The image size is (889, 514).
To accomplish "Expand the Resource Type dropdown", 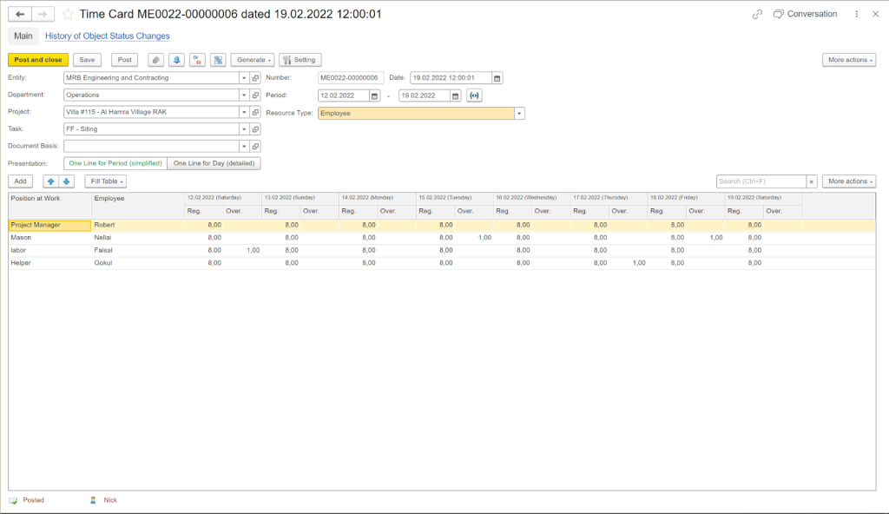I will click(x=519, y=114).
